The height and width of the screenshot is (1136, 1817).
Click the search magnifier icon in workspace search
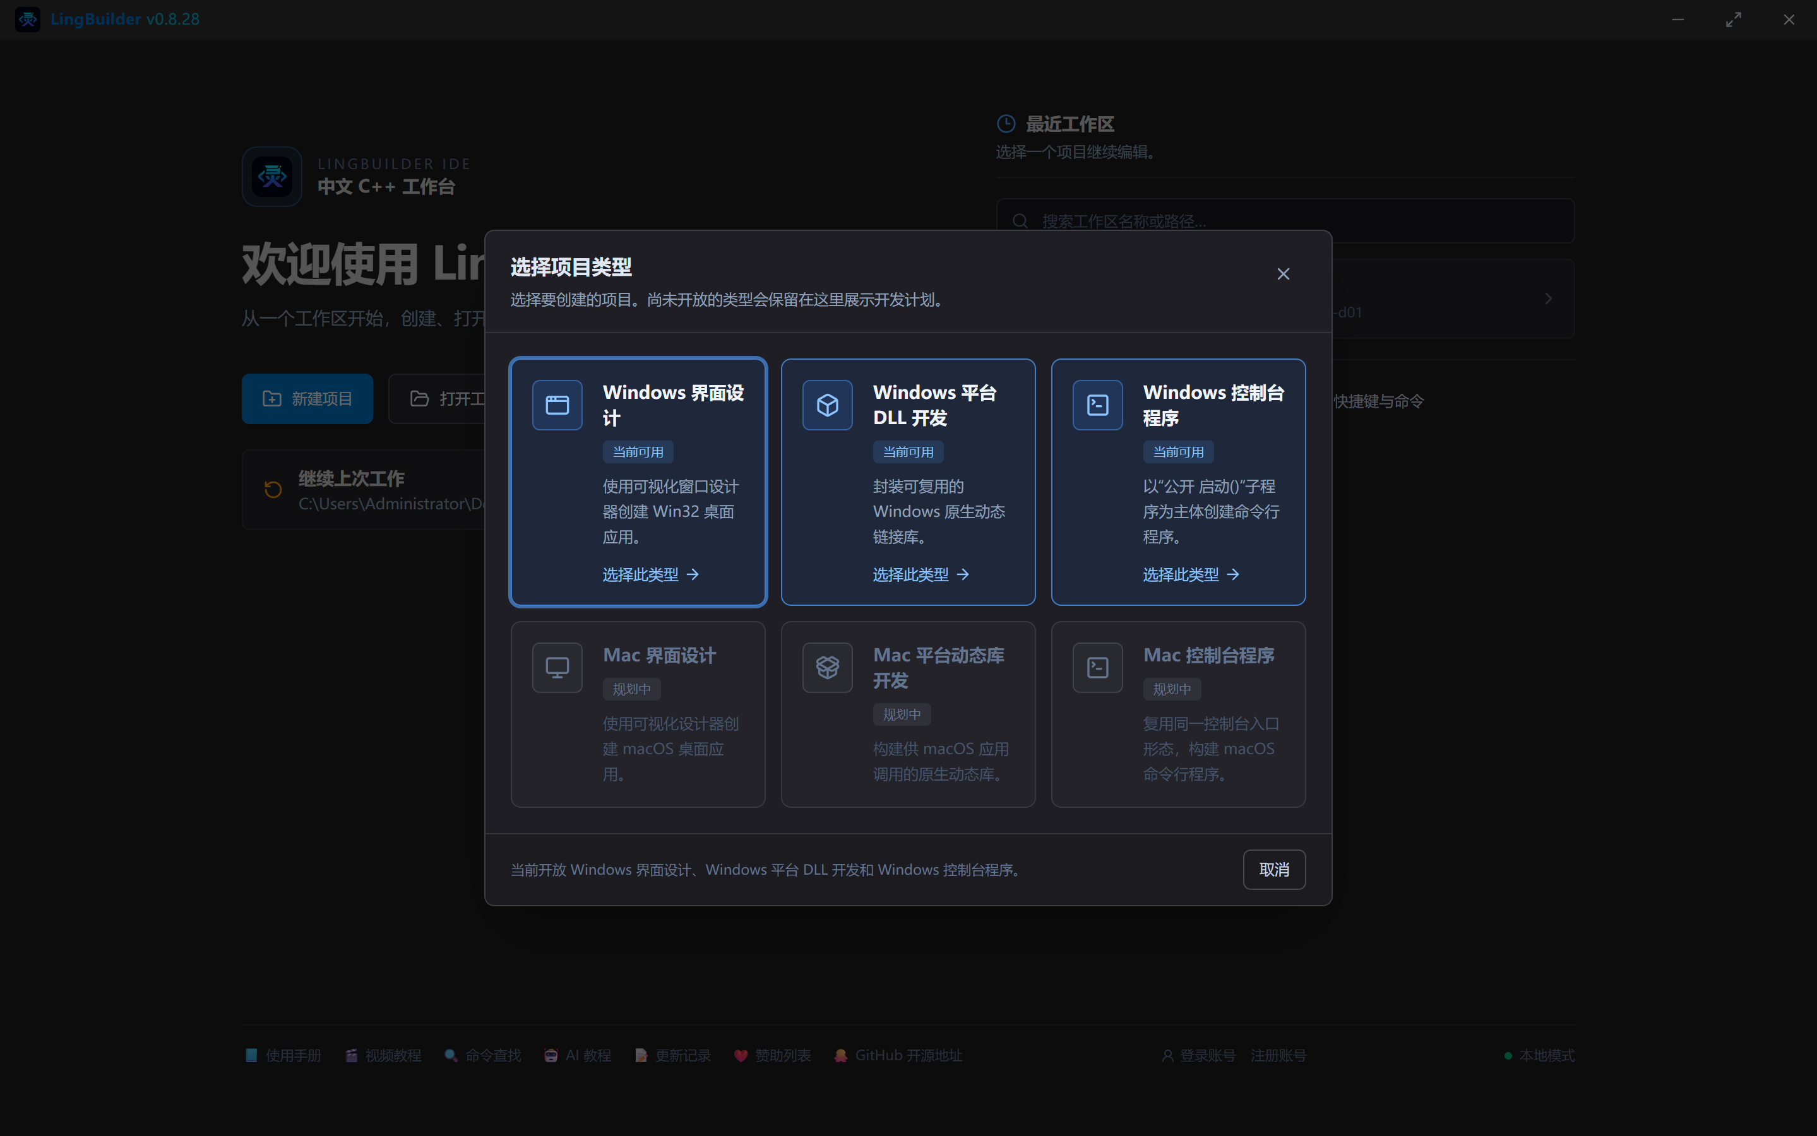1020,221
